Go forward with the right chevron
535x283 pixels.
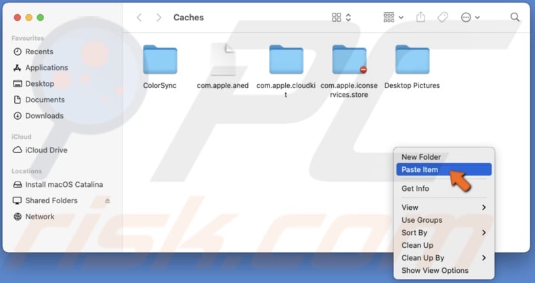pyautogui.click(x=158, y=18)
